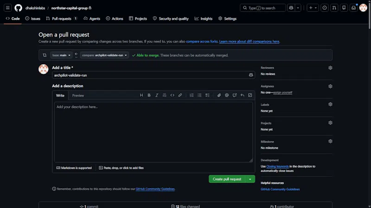Insert a heading with the H icon
The width and height of the screenshot is (371, 208).
(141, 95)
